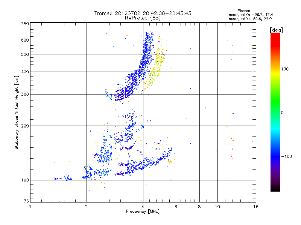Viewport: 301px width, 225px height.
Task: Click the phase colorbar scale
Action: click(275, 112)
